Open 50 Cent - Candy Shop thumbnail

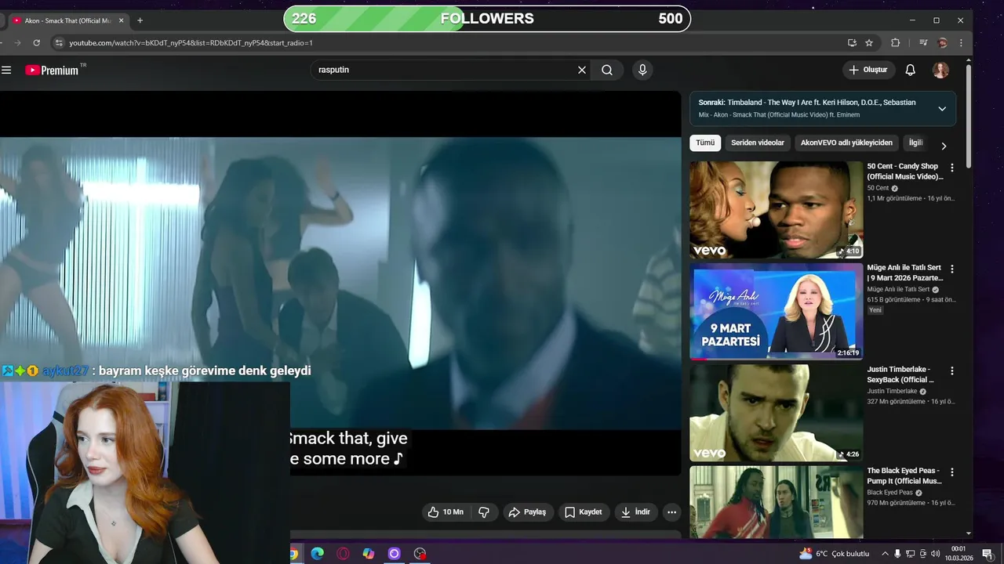777,210
